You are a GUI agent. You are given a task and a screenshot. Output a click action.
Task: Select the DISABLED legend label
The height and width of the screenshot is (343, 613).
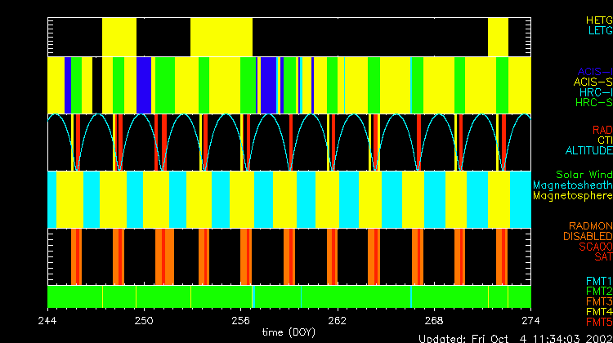pos(588,237)
